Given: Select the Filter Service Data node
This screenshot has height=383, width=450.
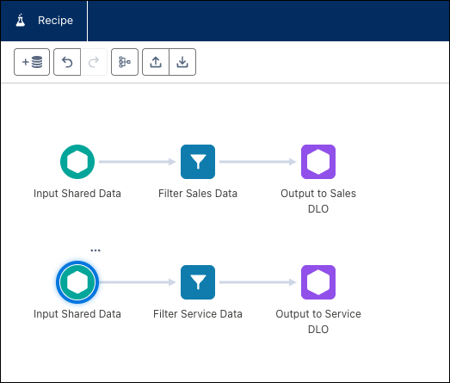Looking at the screenshot, I should tap(198, 282).
